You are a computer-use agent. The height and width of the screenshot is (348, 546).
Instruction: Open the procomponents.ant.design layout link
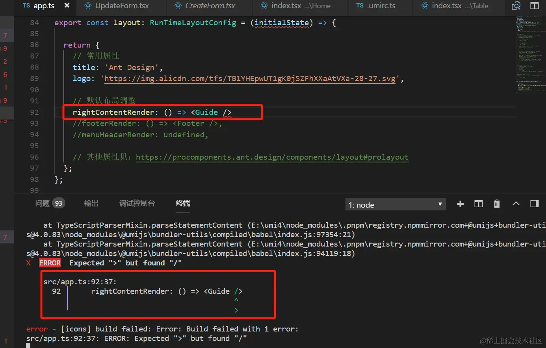point(272,157)
